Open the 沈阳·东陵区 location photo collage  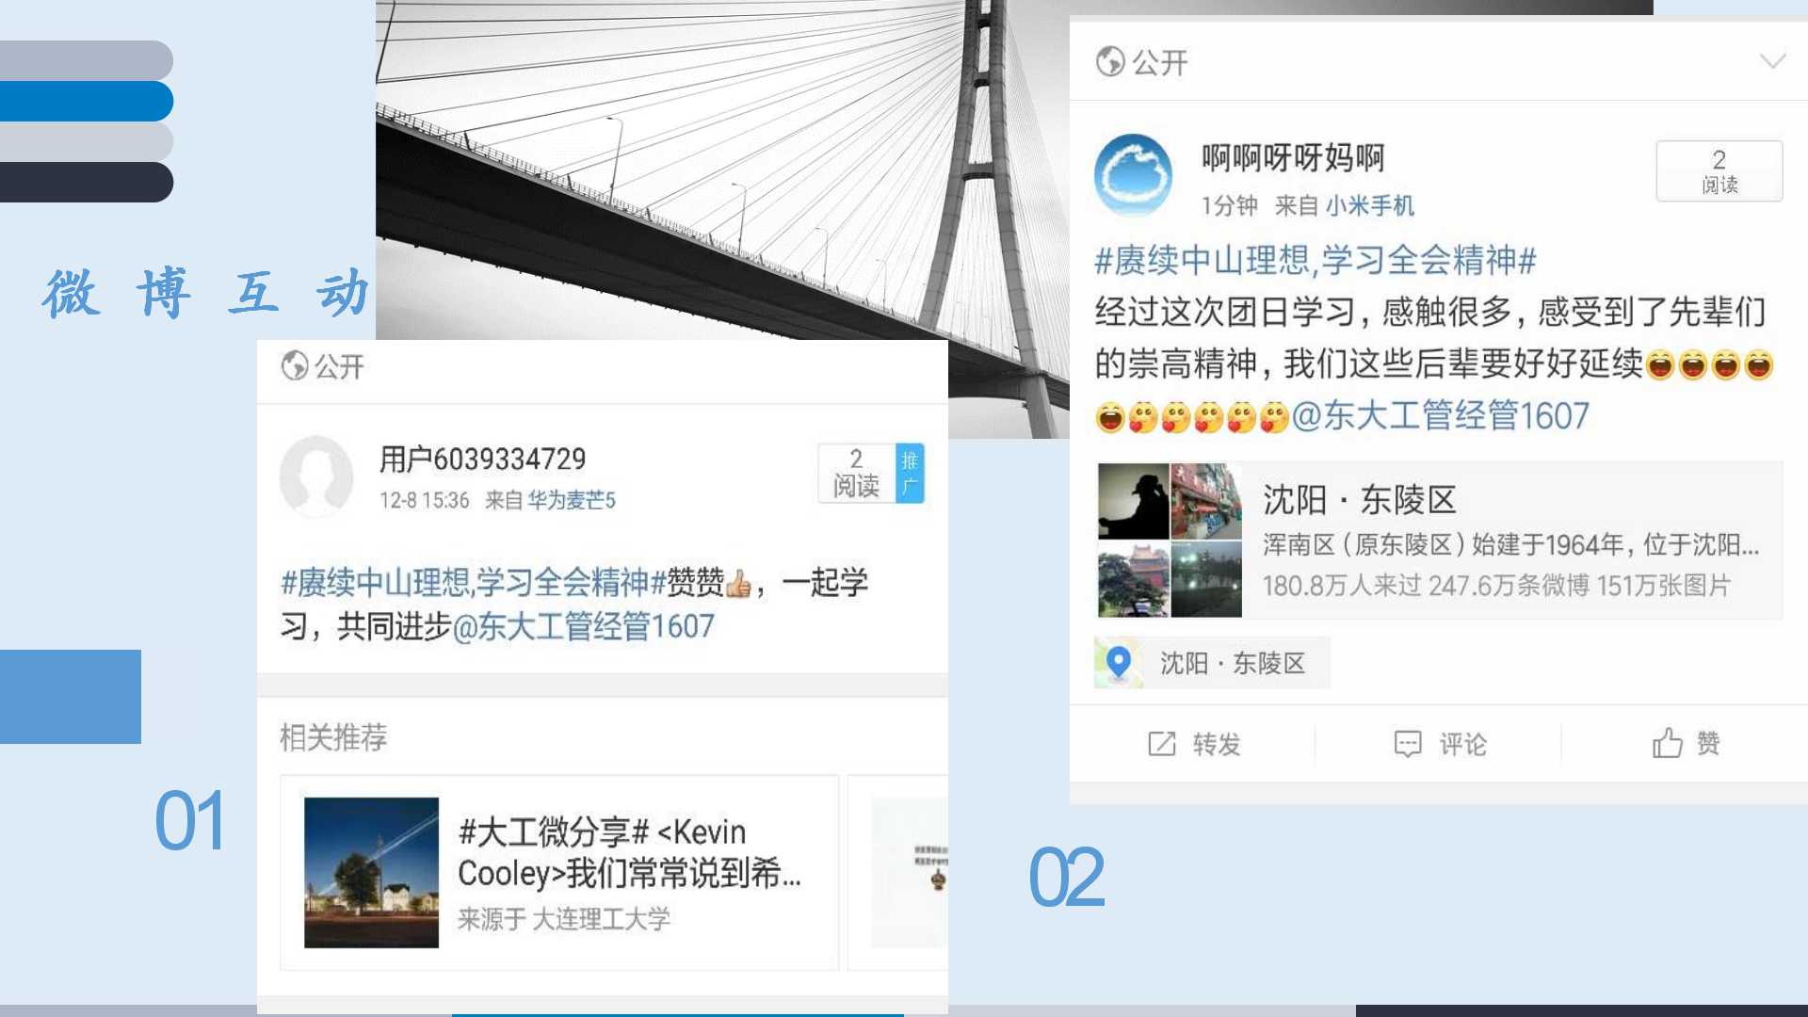pos(1170,540)
